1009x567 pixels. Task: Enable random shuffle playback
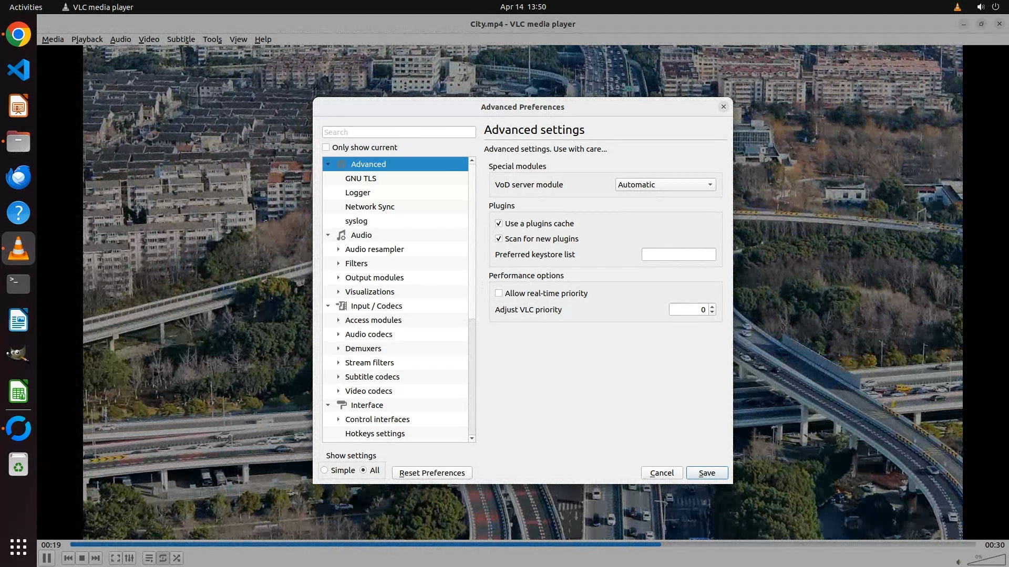click(177, 558)
